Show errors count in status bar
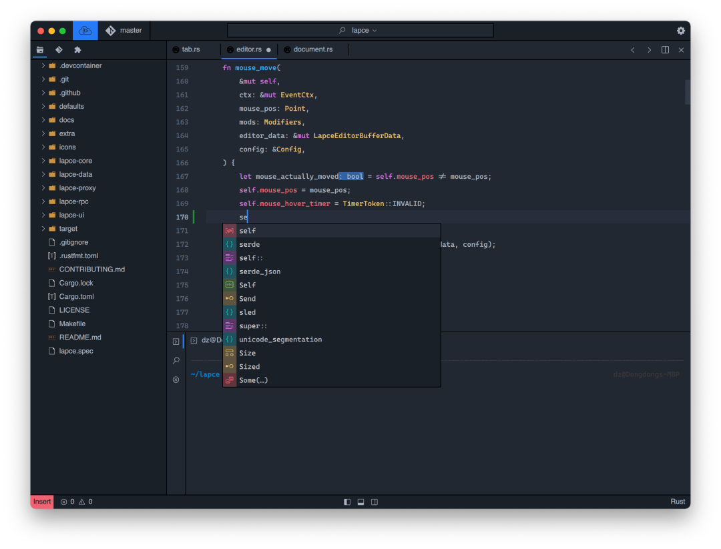 [x=67, y=502]
